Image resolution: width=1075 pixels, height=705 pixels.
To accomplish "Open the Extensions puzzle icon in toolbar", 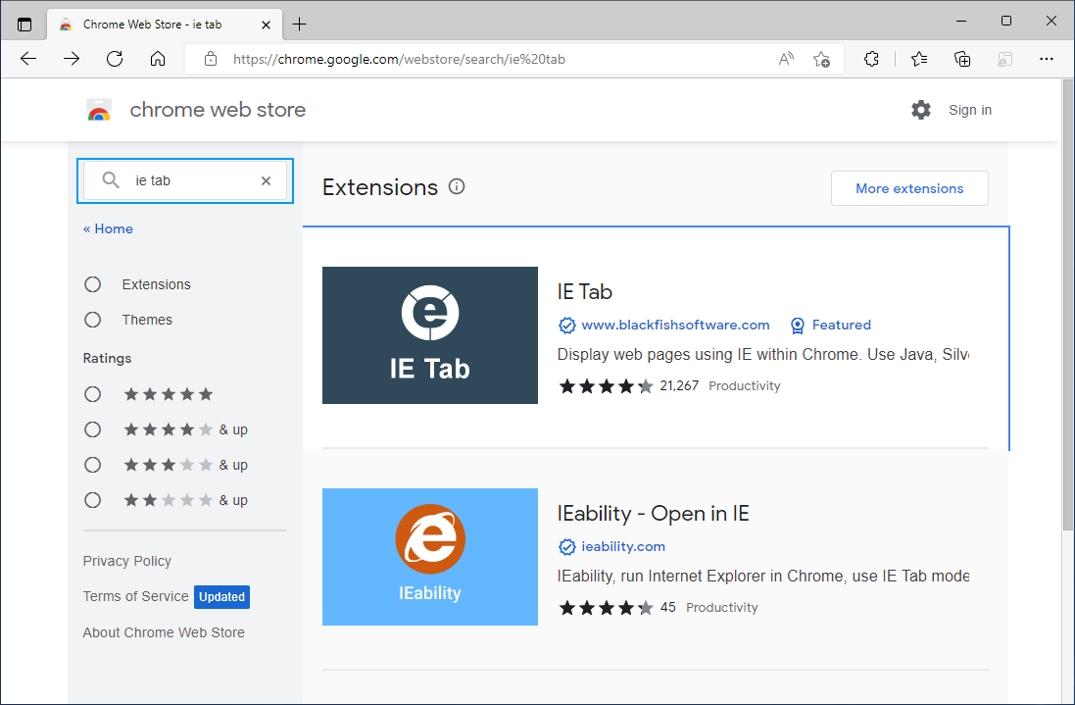I will coord(871,59).
